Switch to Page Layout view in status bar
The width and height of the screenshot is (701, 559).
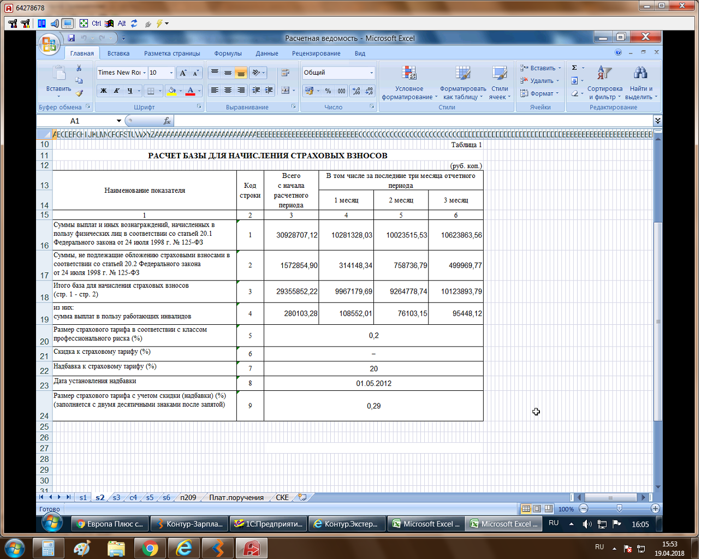[537, 509]
